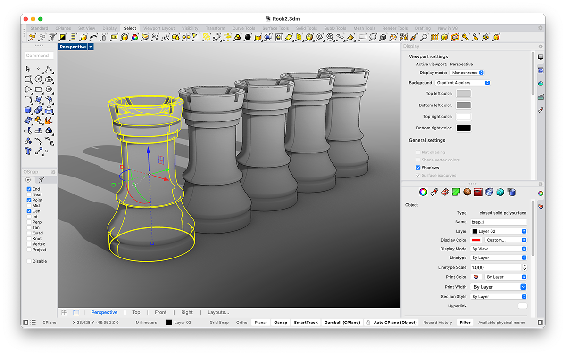Select the Explode tool icon
Viewport: 566px width, 355px height.
(49, 120)
